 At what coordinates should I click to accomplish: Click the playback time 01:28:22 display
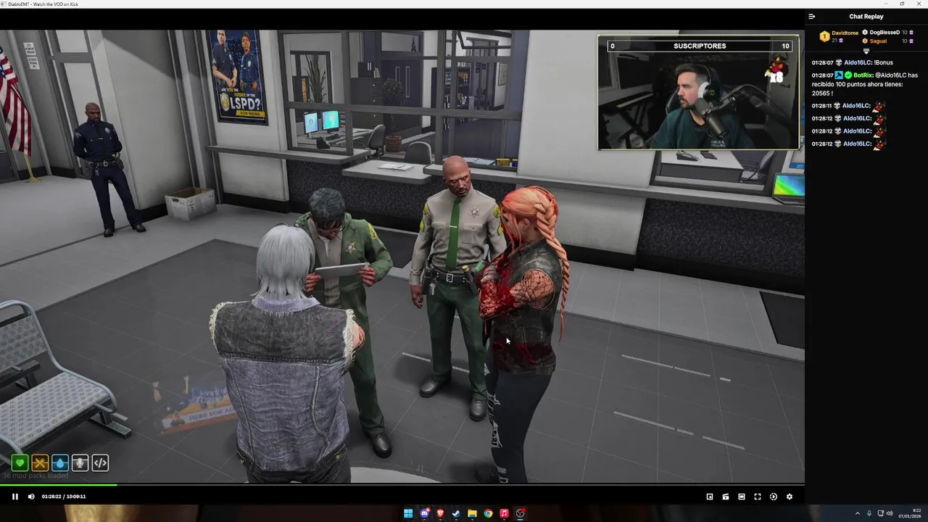coord(51,497)
